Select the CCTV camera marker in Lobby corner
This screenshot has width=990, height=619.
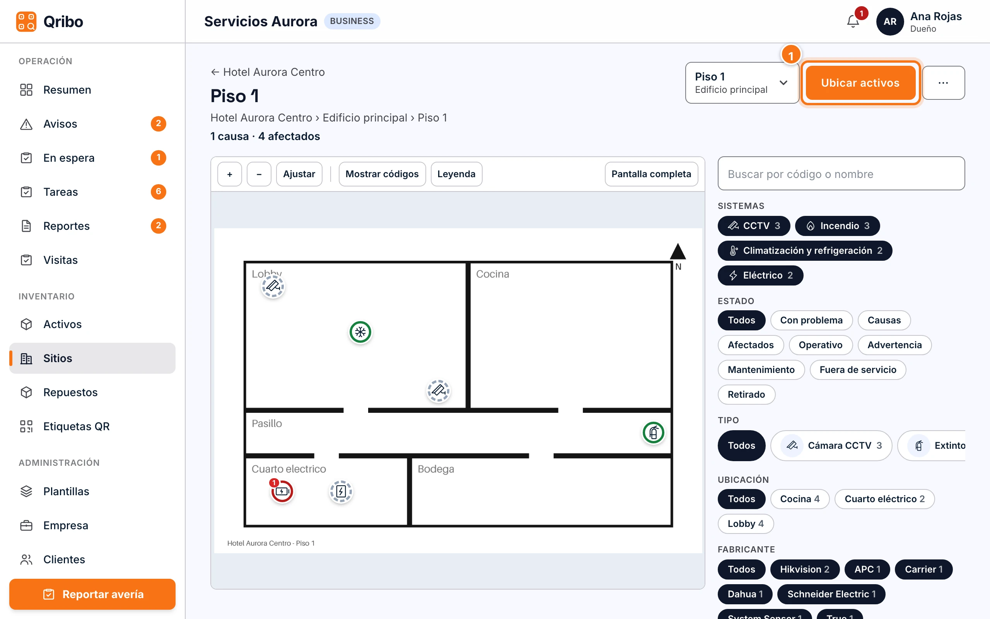(273, 286)
